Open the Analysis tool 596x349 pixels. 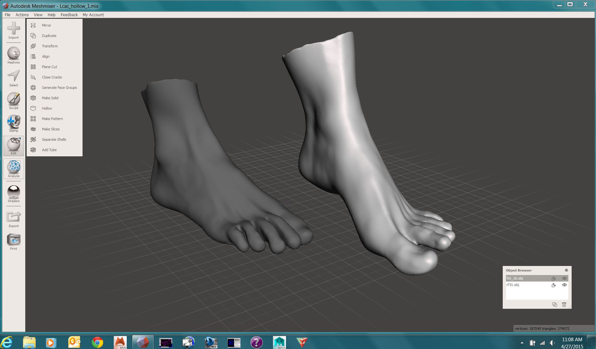(x=13, y=168)
